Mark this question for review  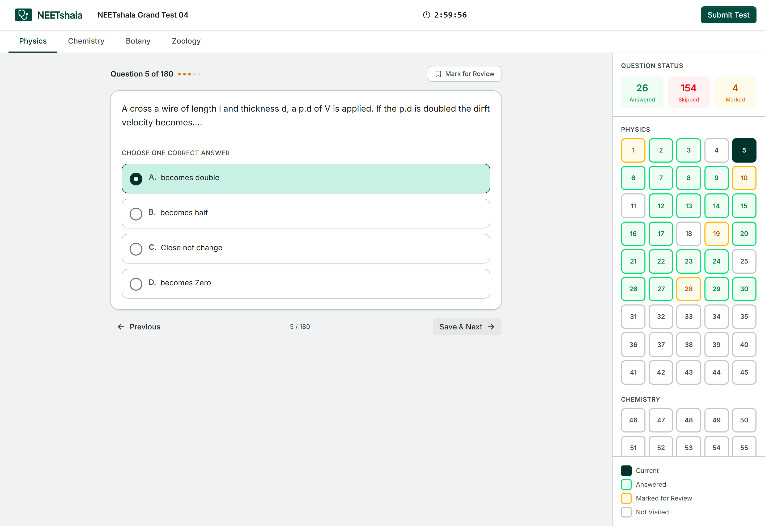point(465,74)
